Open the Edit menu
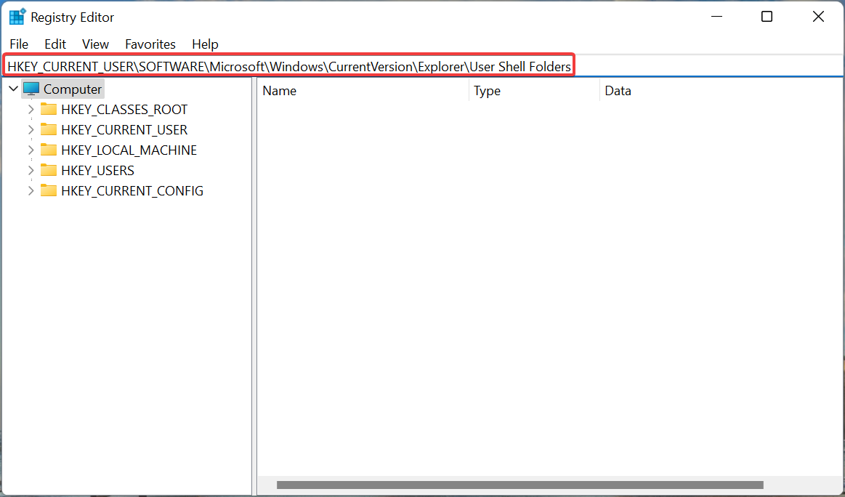 (55, 44)
